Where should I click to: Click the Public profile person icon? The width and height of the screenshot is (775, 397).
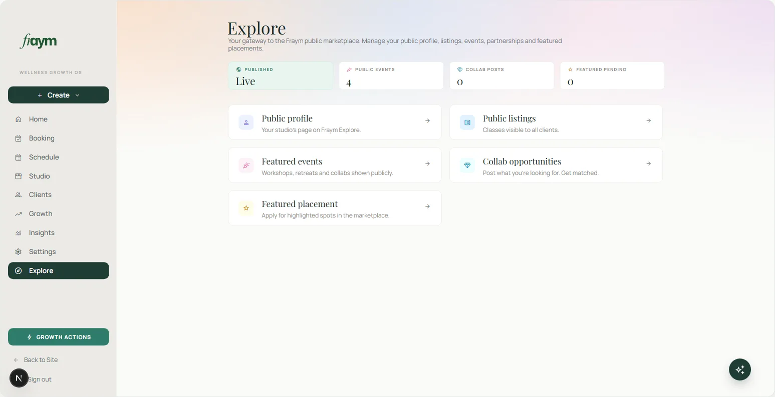[246, 122]
